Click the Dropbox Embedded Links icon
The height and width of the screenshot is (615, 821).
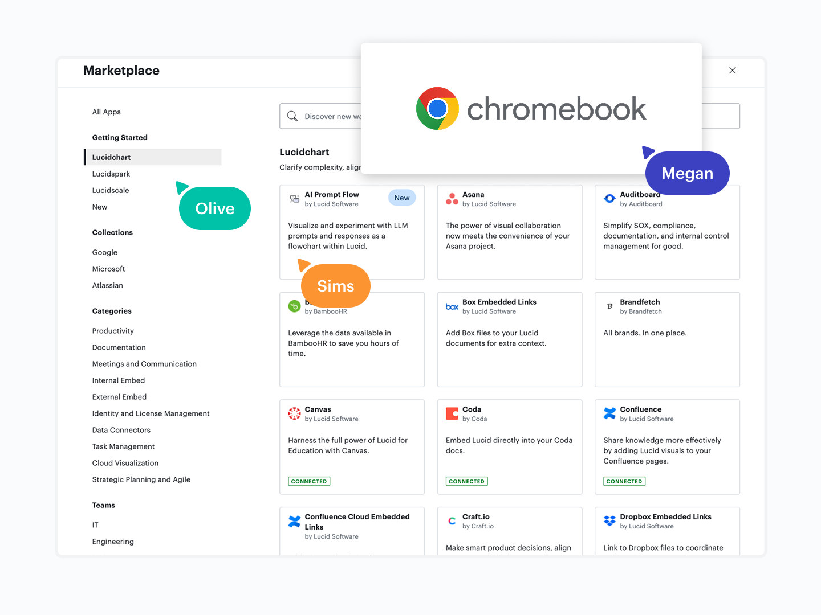(x=609, y=520)
